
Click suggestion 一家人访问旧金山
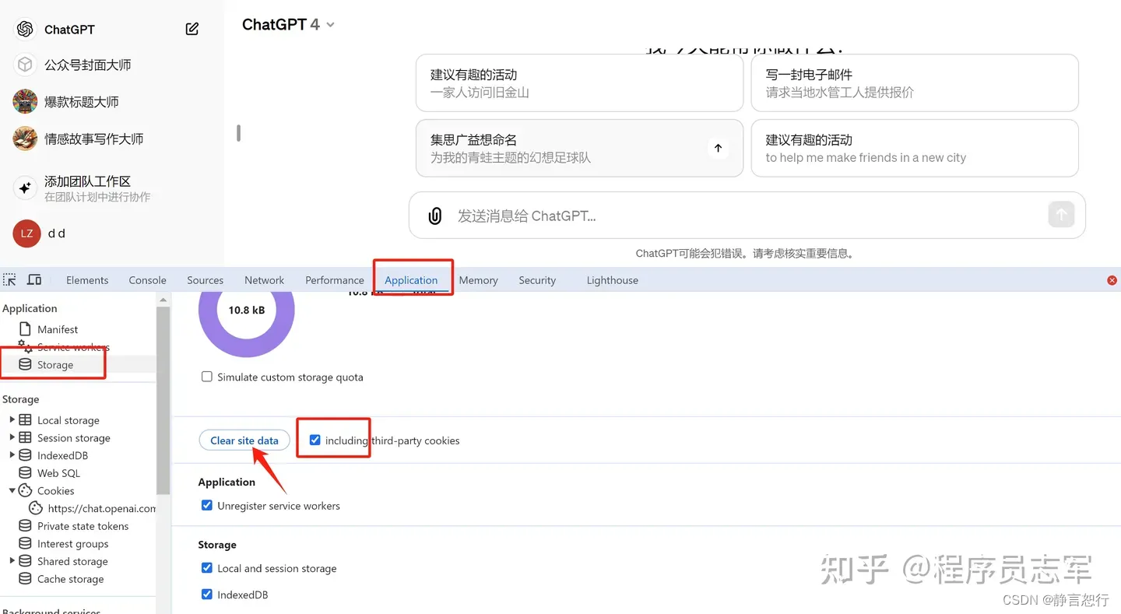tap(579, 83)
